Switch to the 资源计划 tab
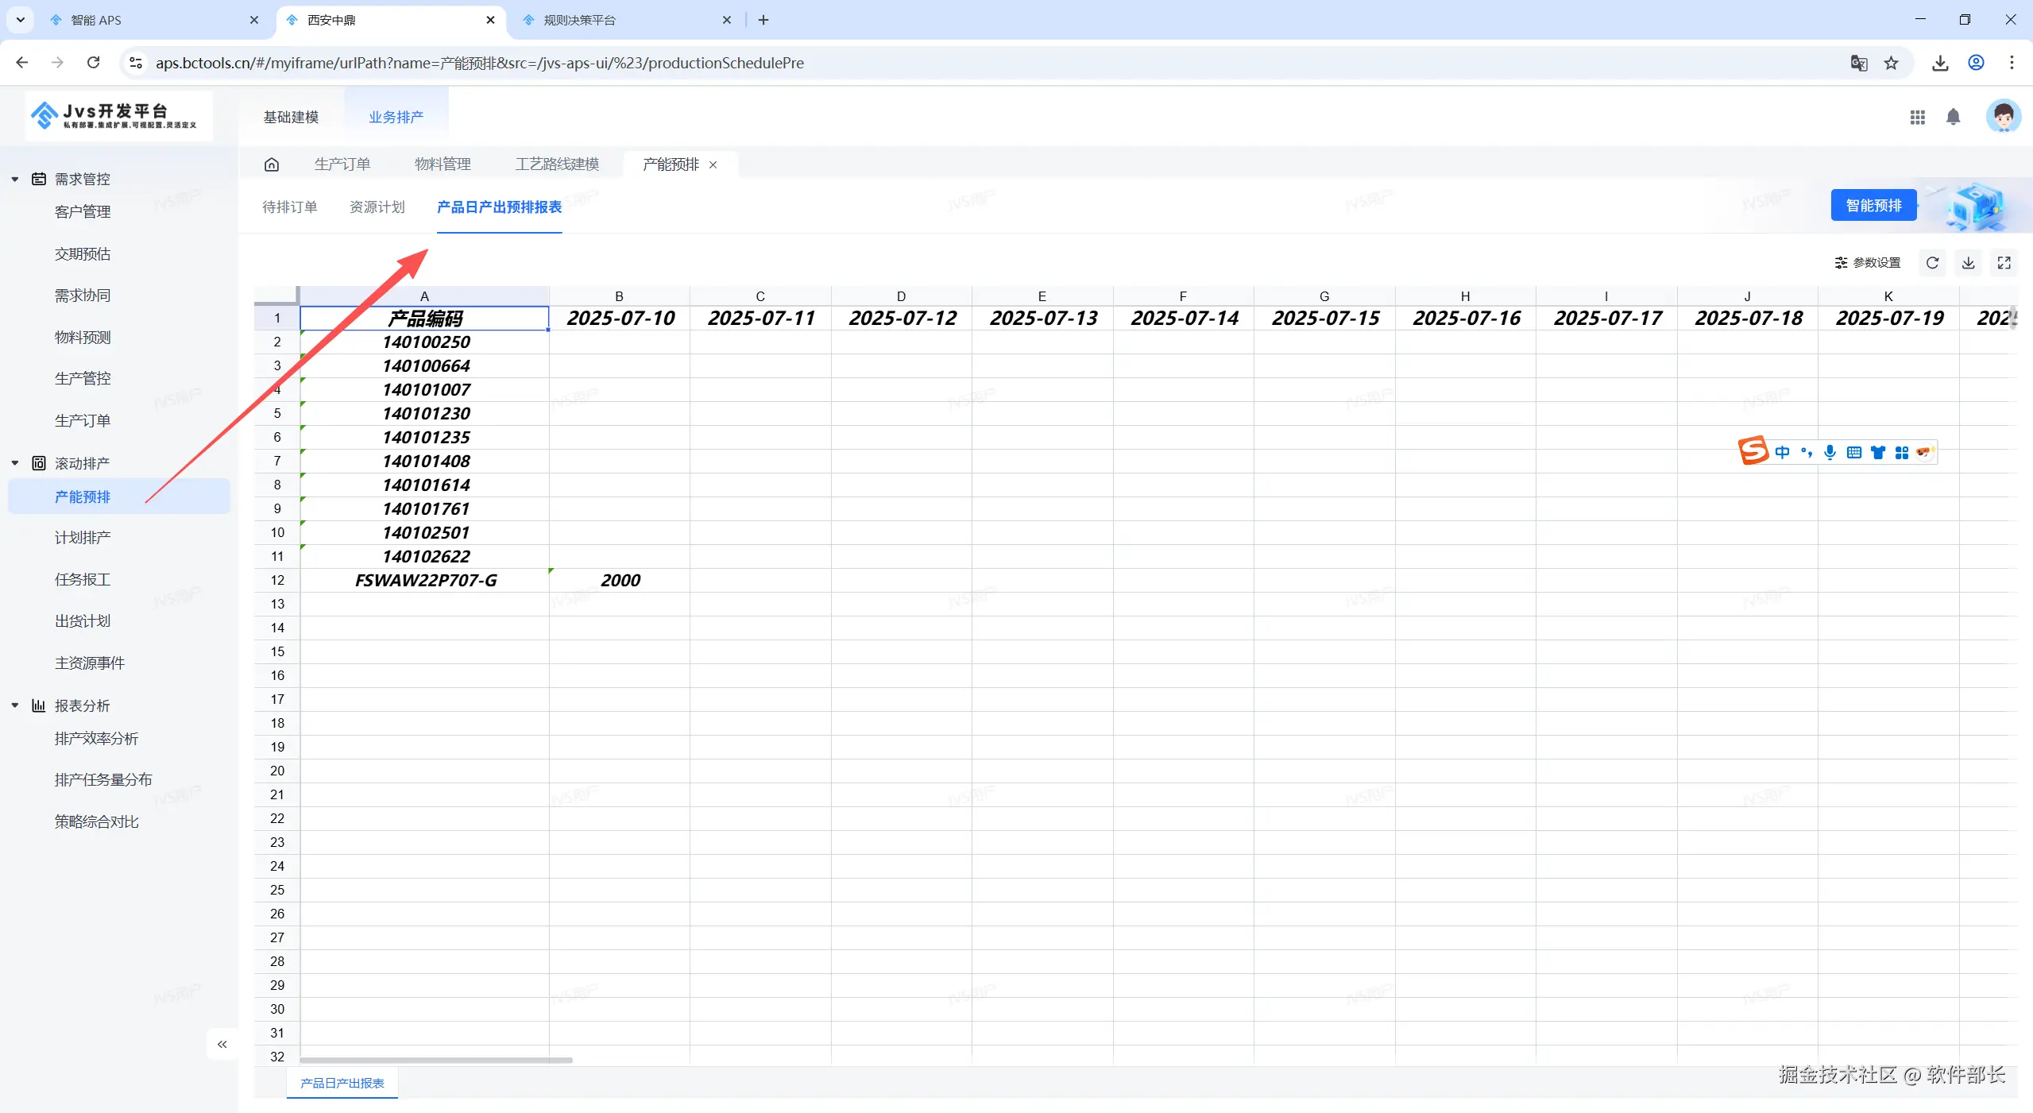 coord(377,207)
